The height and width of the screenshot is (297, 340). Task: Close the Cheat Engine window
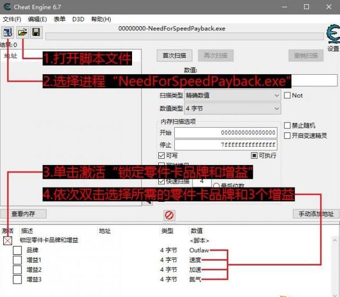(x=329, y=7)
